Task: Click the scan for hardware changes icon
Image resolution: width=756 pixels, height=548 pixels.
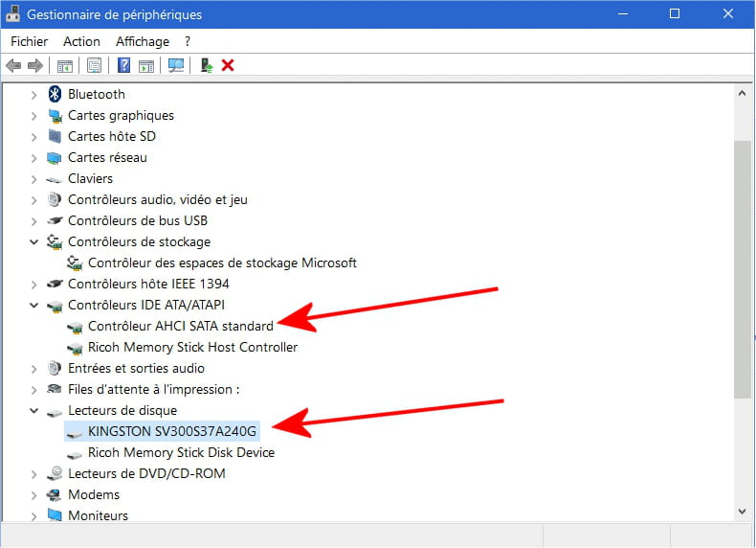Action: point(176,65)
